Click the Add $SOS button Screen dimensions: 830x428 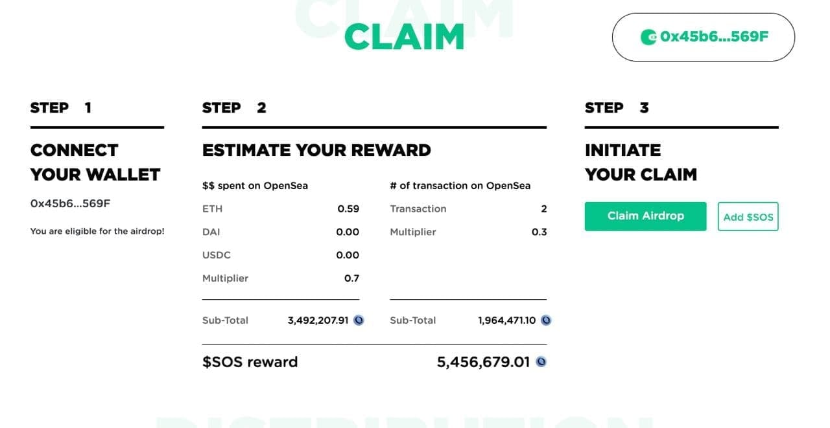tap(748, 217)
